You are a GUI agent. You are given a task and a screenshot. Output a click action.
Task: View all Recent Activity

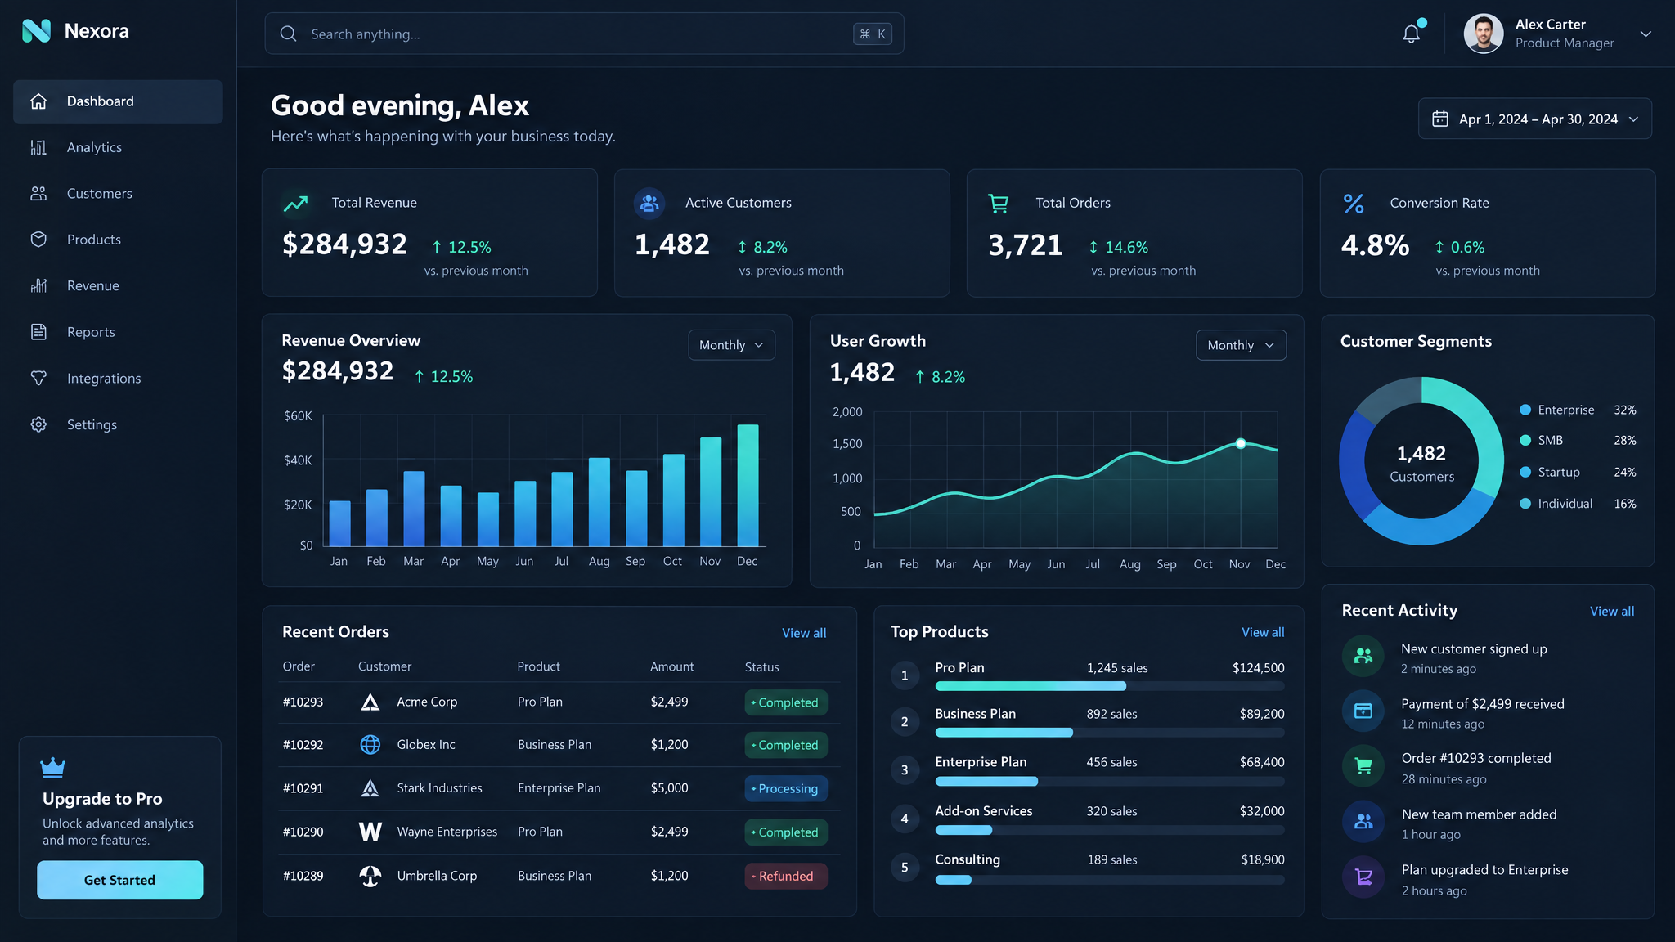(x=1612, y=611)
